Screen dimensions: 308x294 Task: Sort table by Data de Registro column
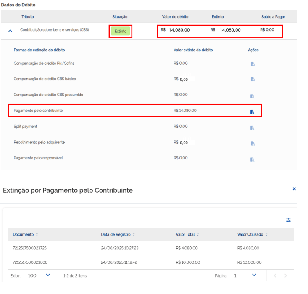point(134,234)
